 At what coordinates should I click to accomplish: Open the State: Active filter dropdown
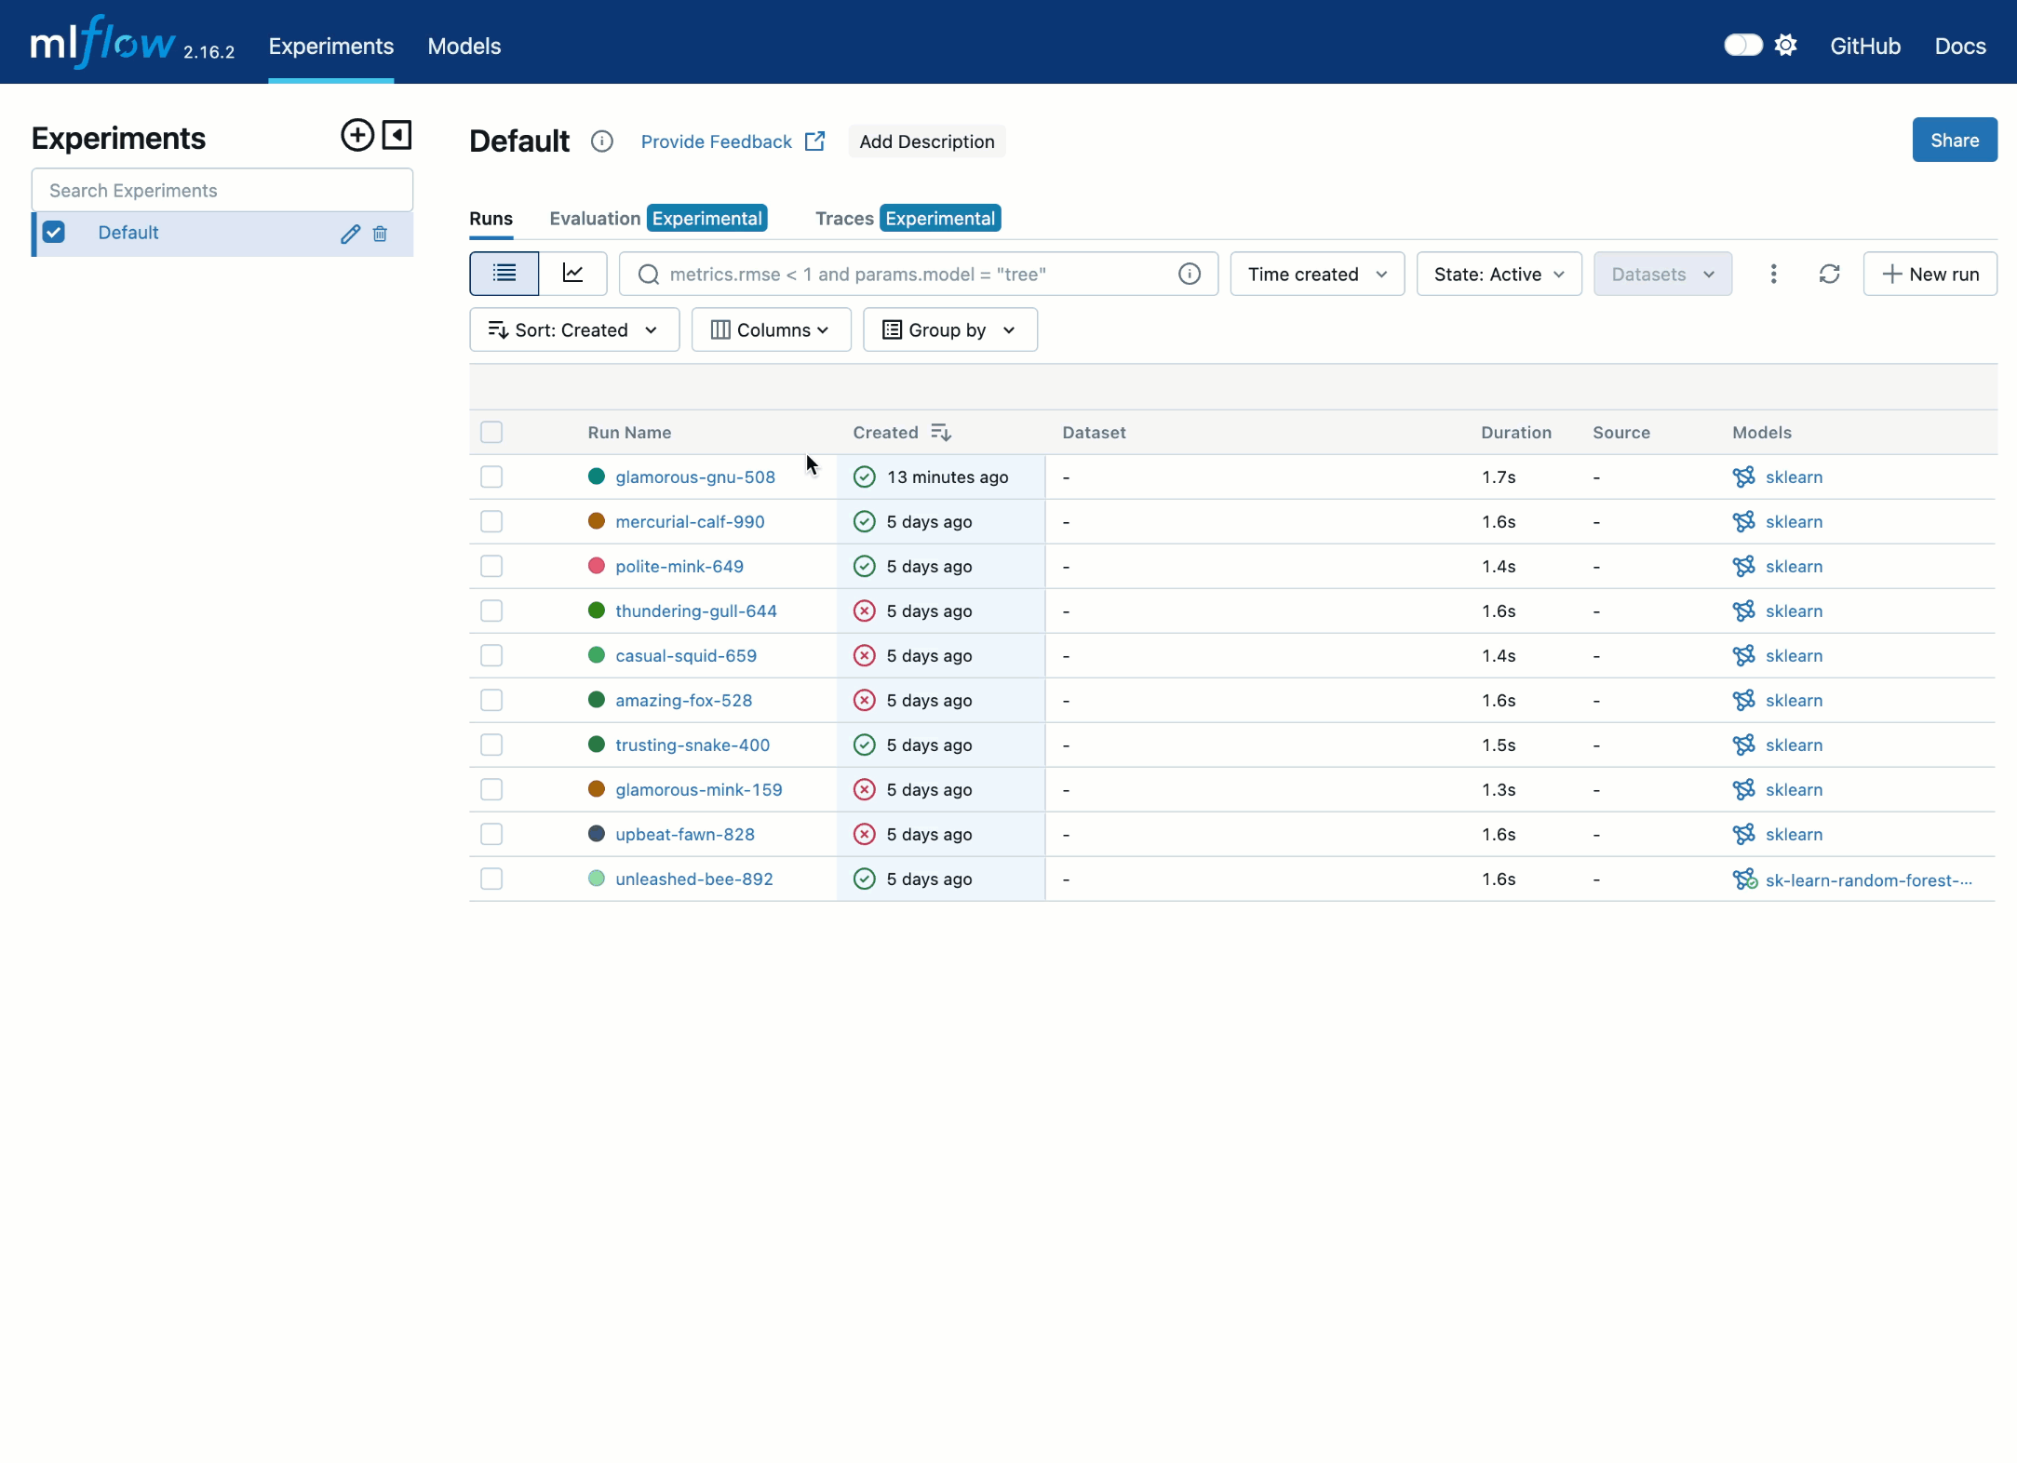point(1498,274)
